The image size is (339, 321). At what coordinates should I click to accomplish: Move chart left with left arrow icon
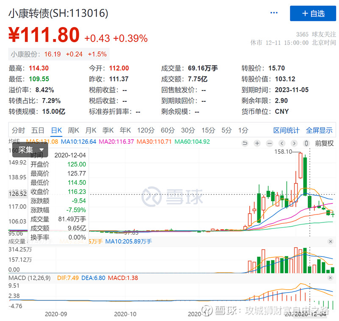(x=282, y=143)
